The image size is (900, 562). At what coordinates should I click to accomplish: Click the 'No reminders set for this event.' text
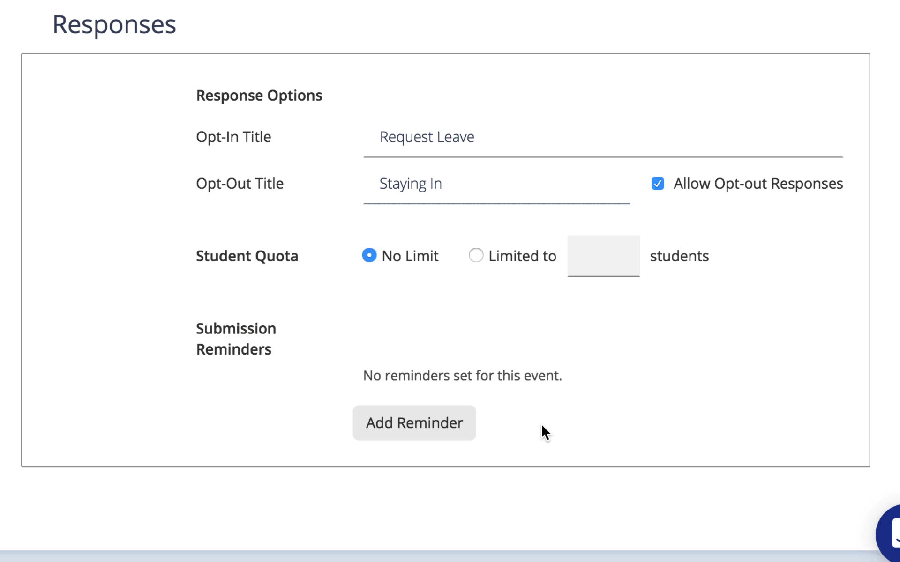click(x=463, y=376)
